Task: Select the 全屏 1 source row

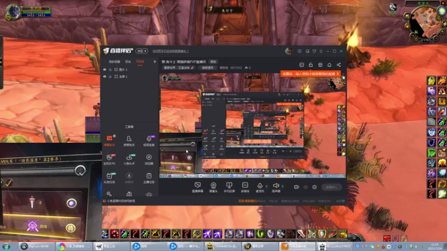Action: pos(130,76)
